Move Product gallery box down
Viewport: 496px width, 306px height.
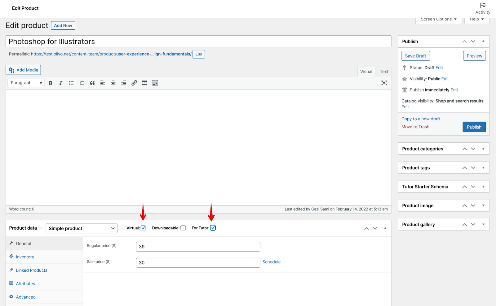(x=473, y=225)
